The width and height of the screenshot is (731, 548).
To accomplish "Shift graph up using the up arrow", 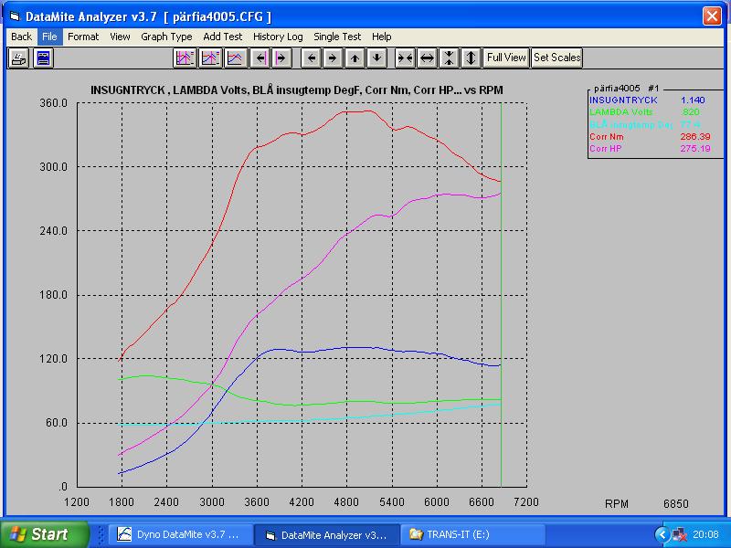I will coord(355,58).
